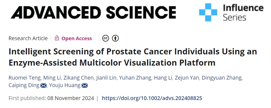Viewport: 271px width, 108px height.
Task: Click envelope icon beside Caiping Ding
Action: tap(43, 86)
